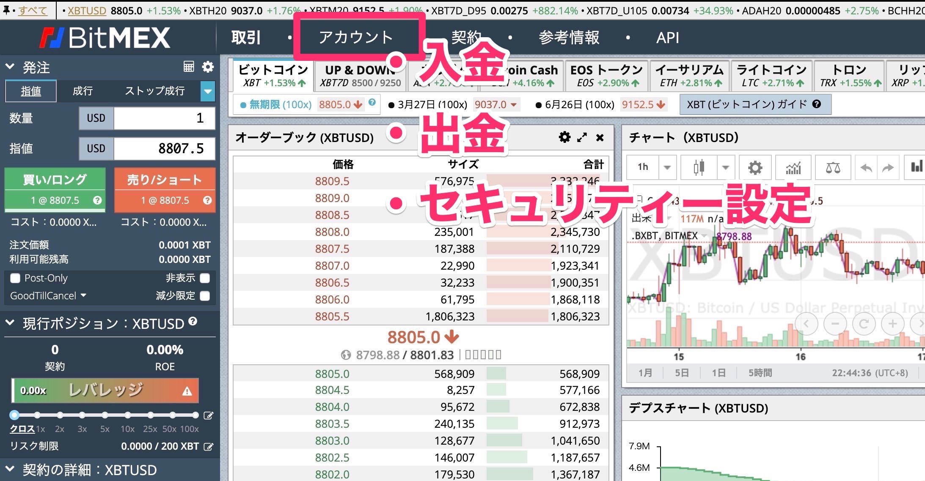Viewport: 925px width, 481px height.
Task: Expand the order book to fullscreen
Action: click(x=582, y=137)
